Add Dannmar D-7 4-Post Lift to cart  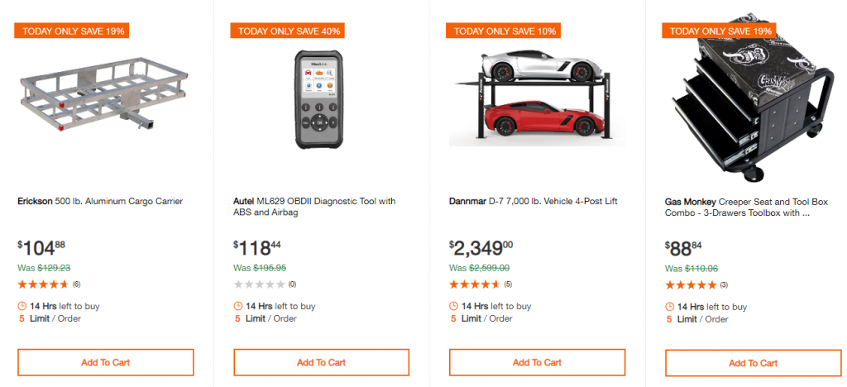click(537, 362)
